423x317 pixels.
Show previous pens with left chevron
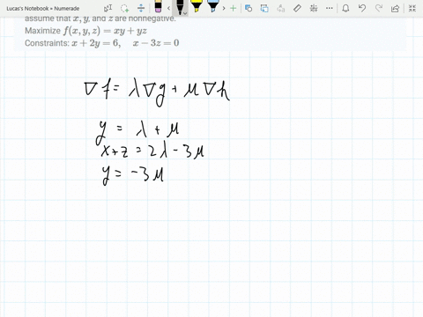click(x=168, y=8)
